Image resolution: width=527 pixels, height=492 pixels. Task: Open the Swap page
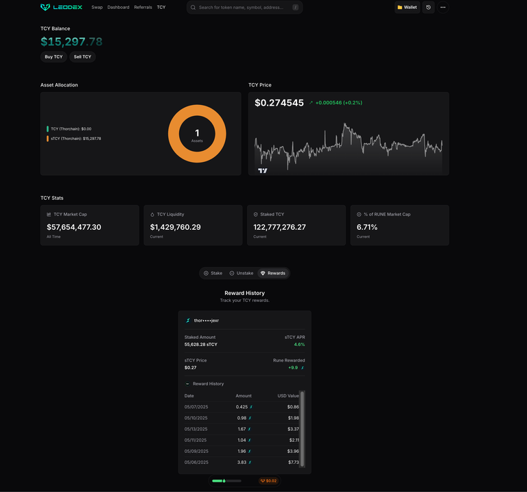[97, 8]
